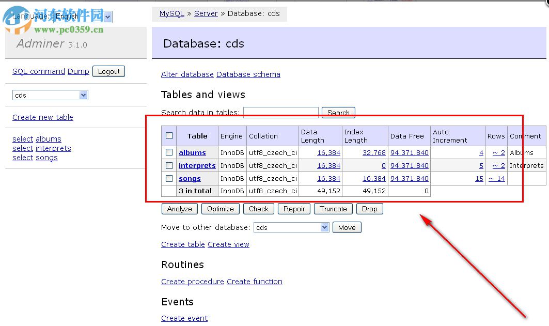Check the albums row checkbox
This screenshot has width=549, height=326.
tap(169, 152)
